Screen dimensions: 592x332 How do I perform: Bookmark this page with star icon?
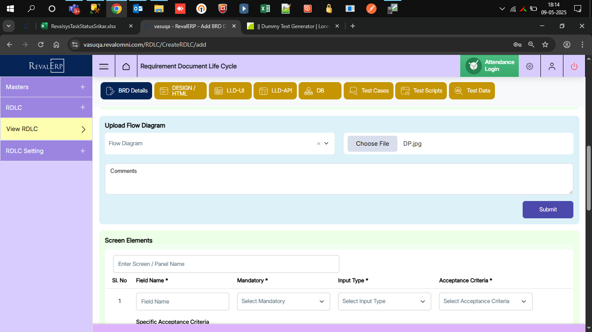click(545, 45)
